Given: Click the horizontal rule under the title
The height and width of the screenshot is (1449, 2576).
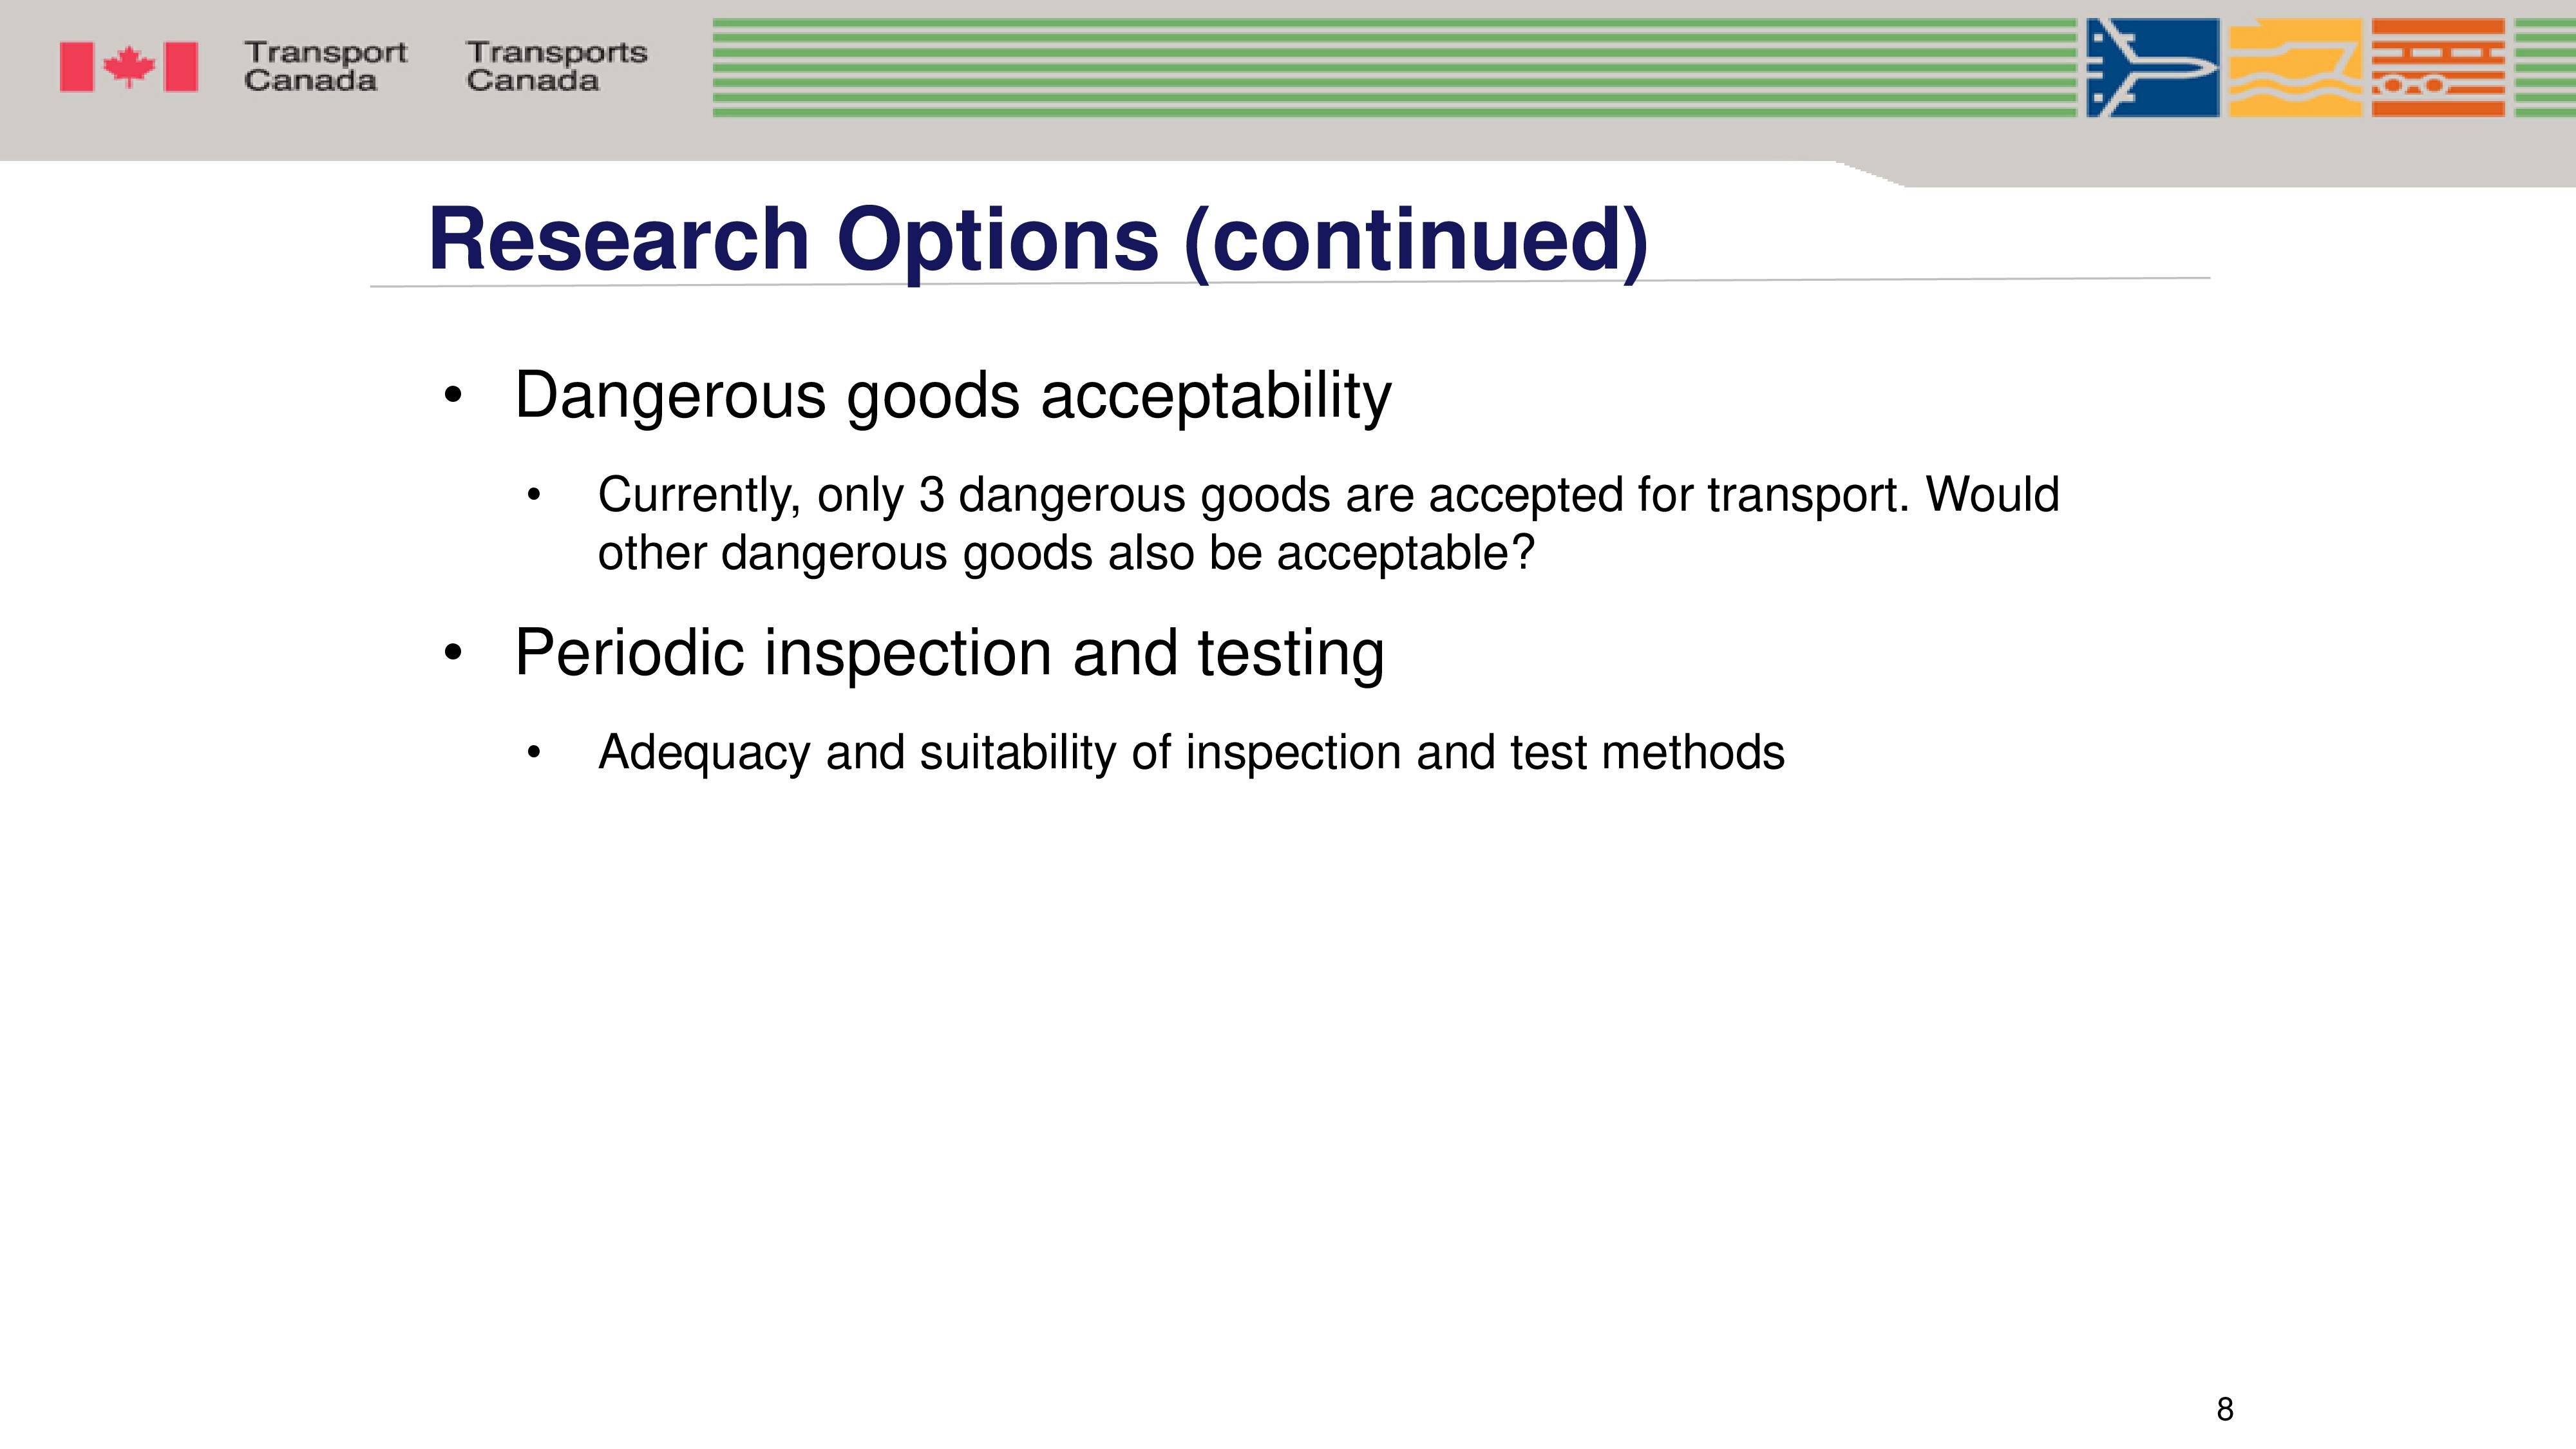Looking at the screenshot, I should (x=1290, y=282).
